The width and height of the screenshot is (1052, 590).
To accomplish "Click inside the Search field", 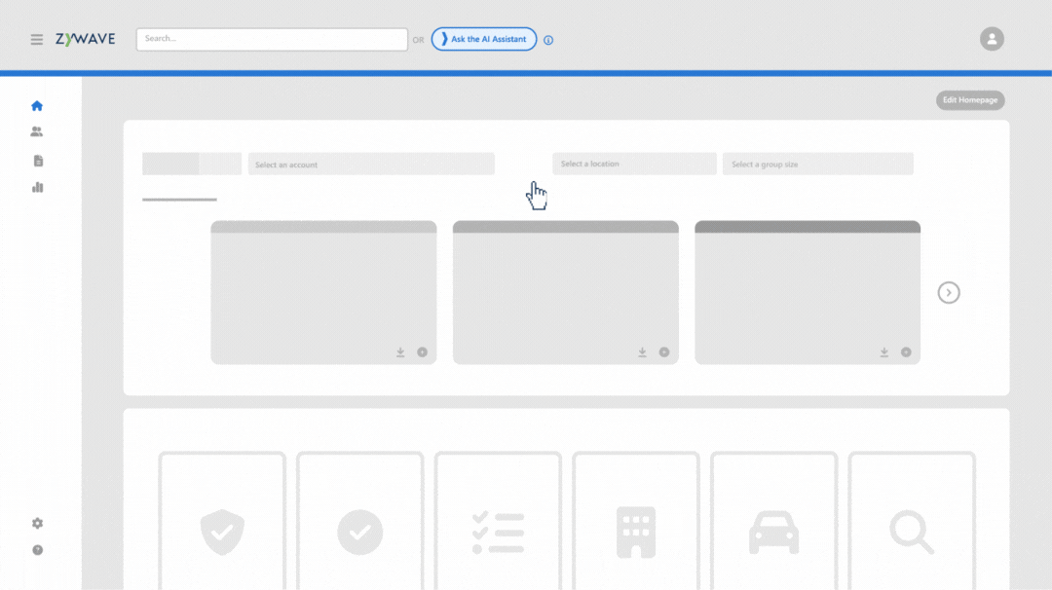I will (x=273, y=39).
